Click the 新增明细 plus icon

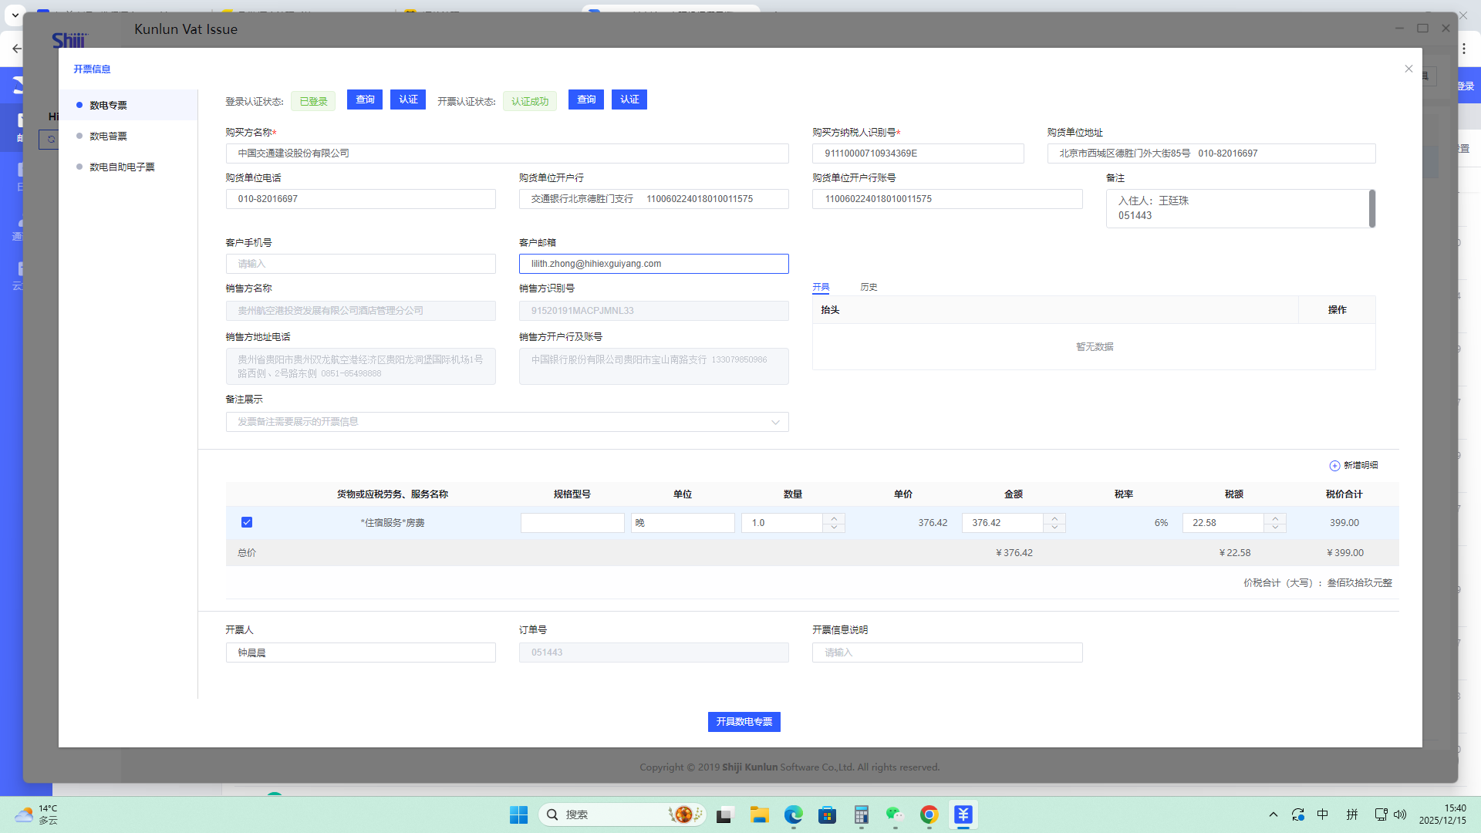pos(1334,466)
